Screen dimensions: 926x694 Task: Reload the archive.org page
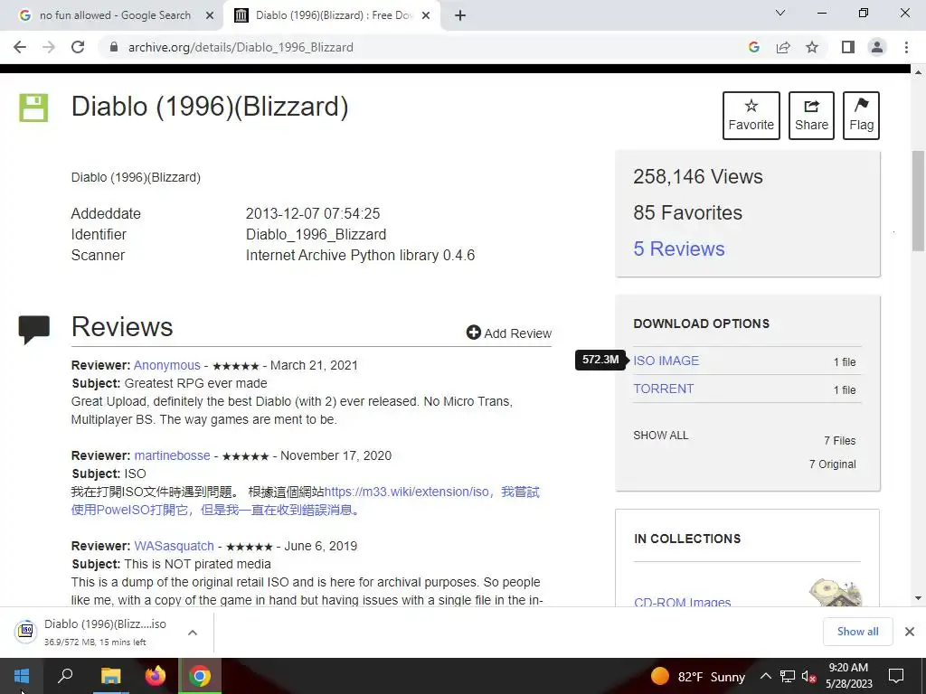pos(78,47)
